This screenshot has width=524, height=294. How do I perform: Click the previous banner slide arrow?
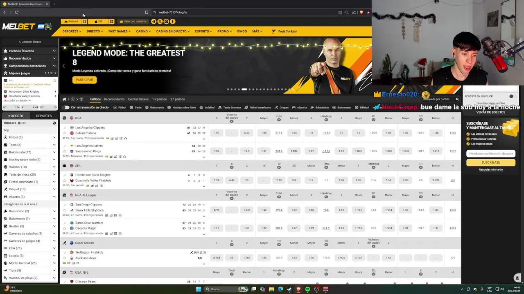pos(63,66)
